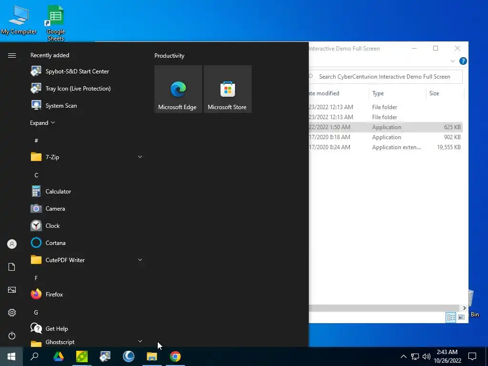Open the user account icon in Start sidebar
This screenshot has width=488, height=366.
(12, 244)
